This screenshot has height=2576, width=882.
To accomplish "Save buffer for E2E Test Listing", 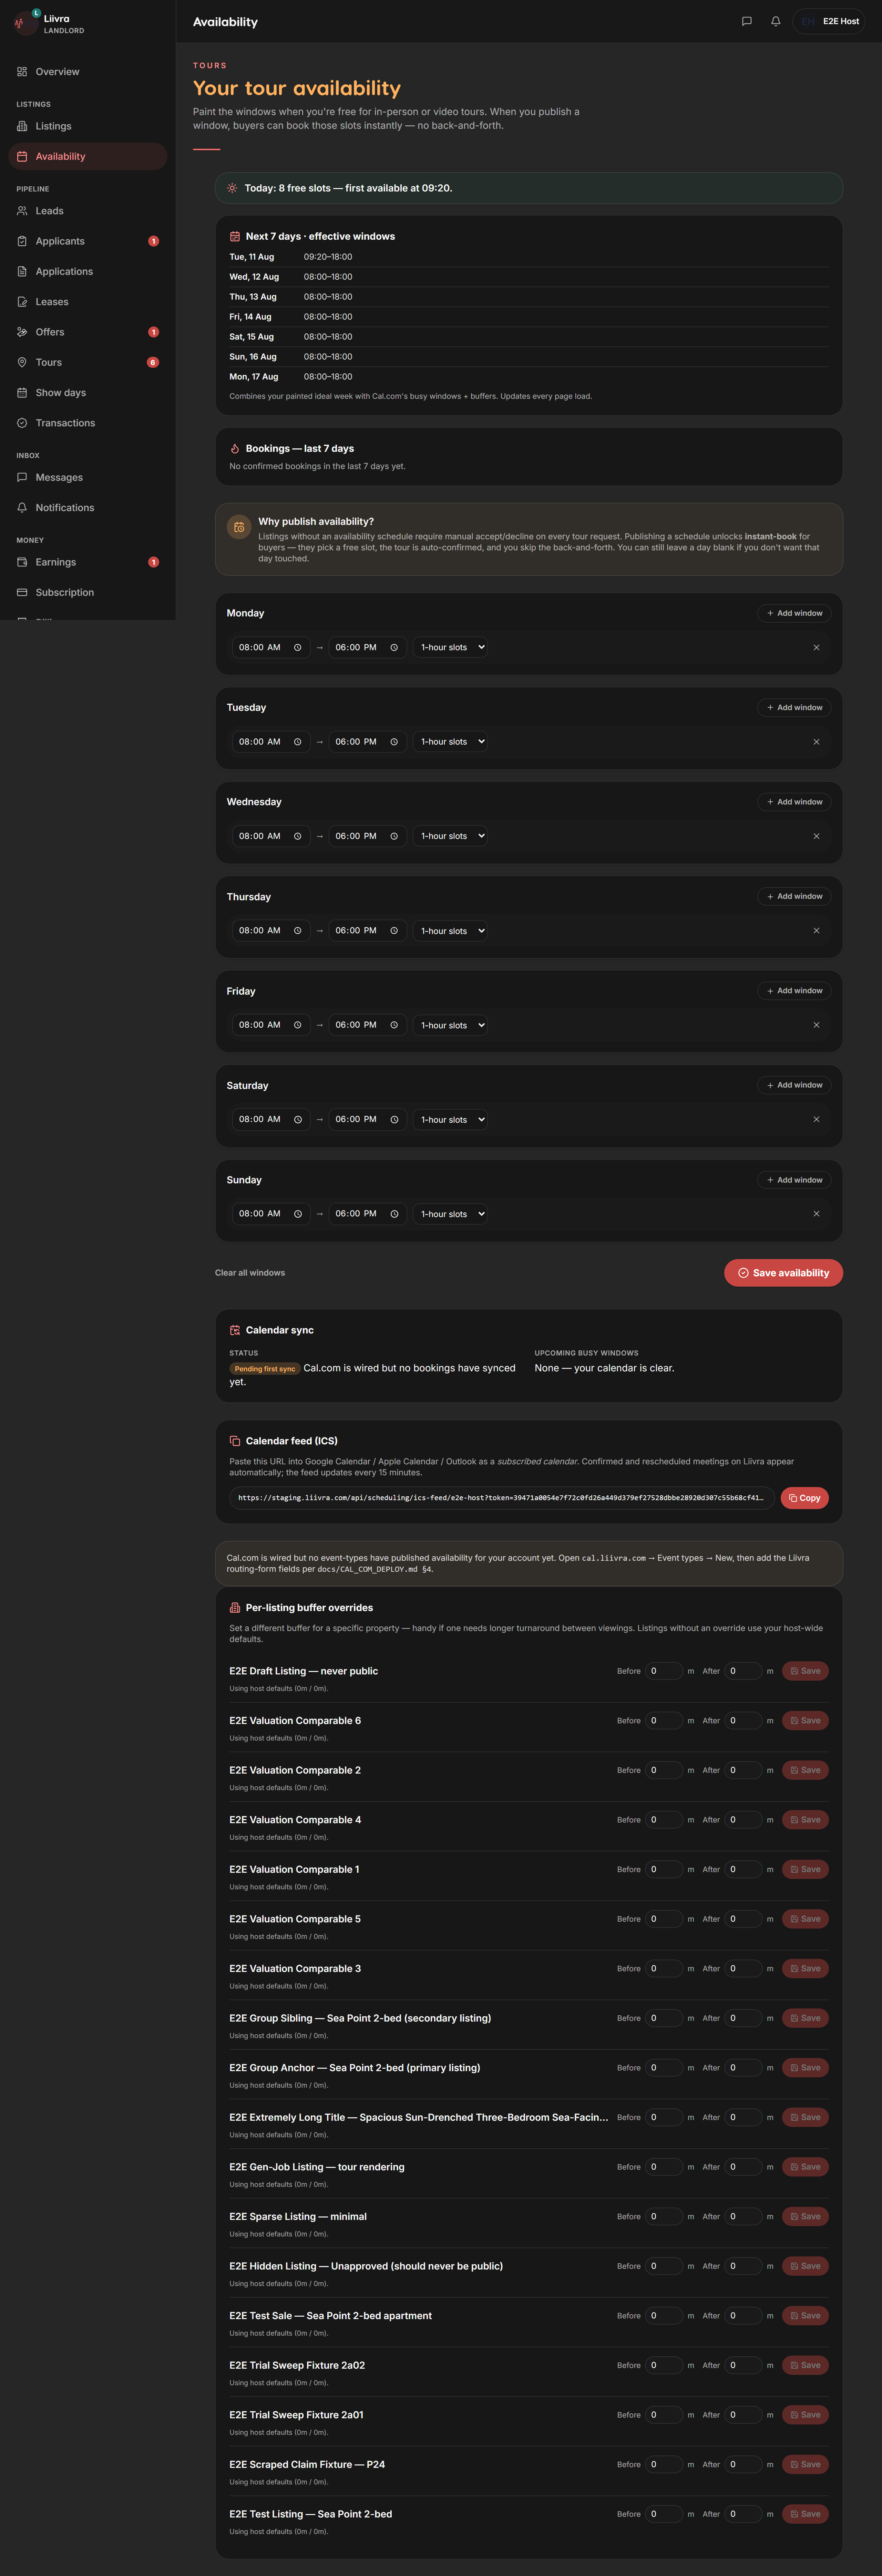I will [805, 2514].
